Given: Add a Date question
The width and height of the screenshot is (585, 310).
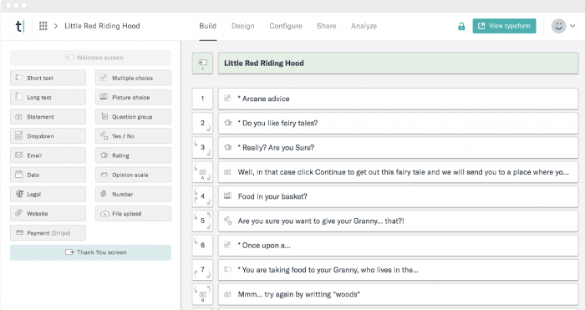Looking at the screenshot, I should click(x=48, y=175).
